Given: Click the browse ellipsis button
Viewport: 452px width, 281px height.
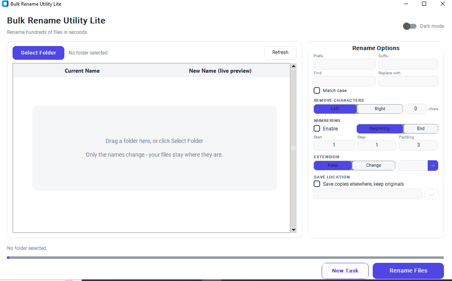Looking at the screenshot, I should pos(431,194).
